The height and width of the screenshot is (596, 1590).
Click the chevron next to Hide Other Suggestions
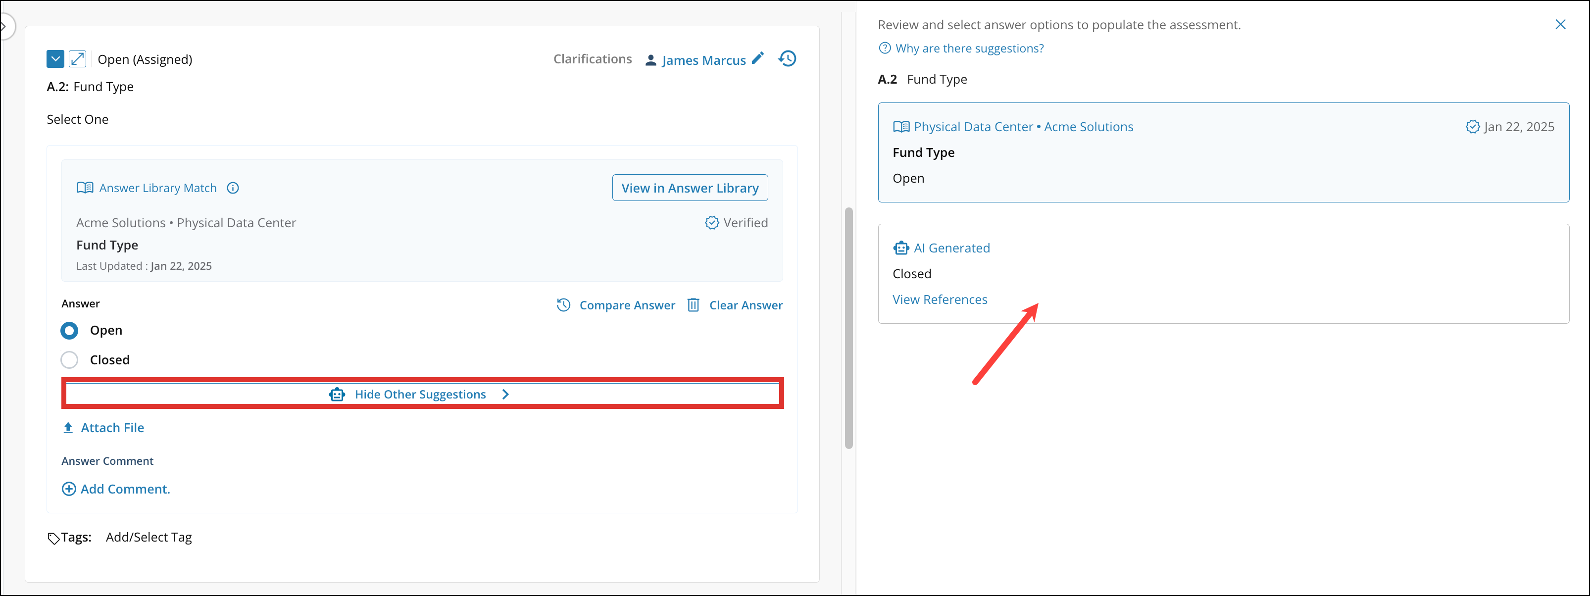tap(505, 394)
